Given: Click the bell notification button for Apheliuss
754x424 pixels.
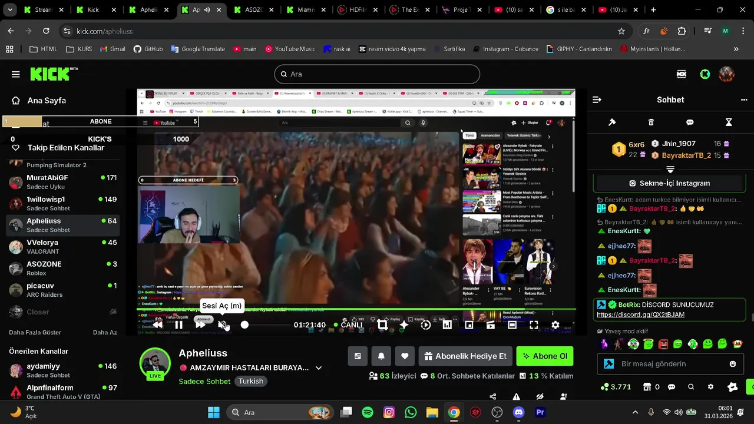Looking at the screenshot, I should pyautogui.click(x=381, y=356).
